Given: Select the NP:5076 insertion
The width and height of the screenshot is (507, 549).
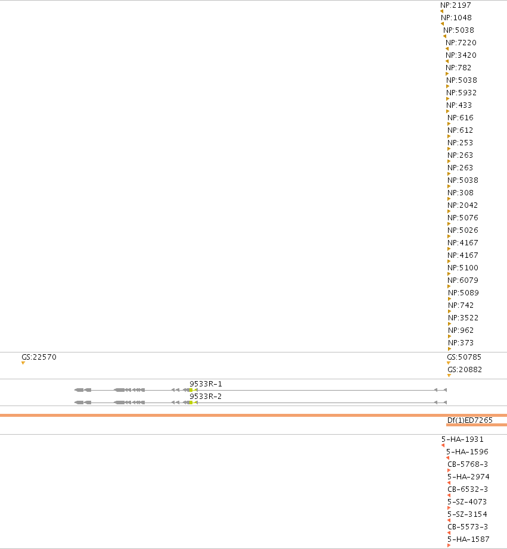Looking at the screenshot, I should pos(463,218).
